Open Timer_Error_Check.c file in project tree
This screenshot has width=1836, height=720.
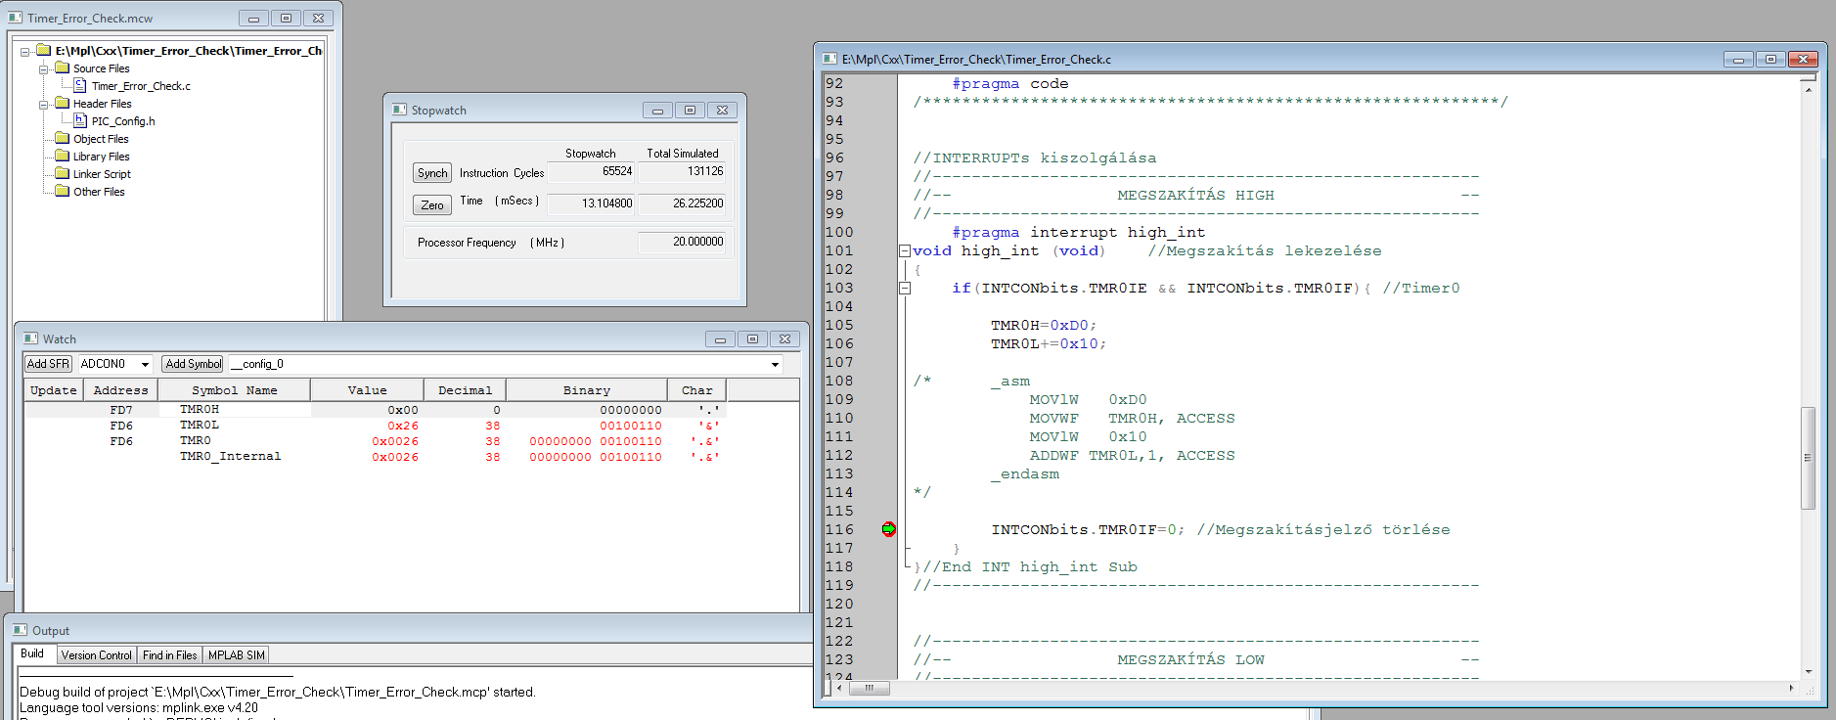pos(141,86)
